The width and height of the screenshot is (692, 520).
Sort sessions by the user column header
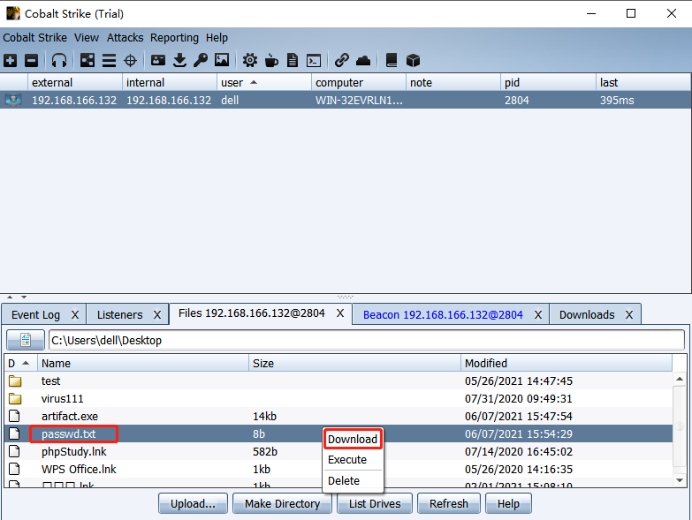pyautogui.click(x=264, y=82)
